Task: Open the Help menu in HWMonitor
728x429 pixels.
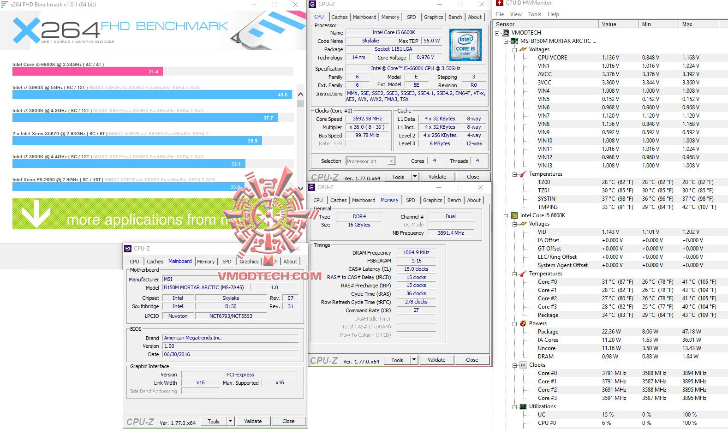Action: [x=553, y=14]
